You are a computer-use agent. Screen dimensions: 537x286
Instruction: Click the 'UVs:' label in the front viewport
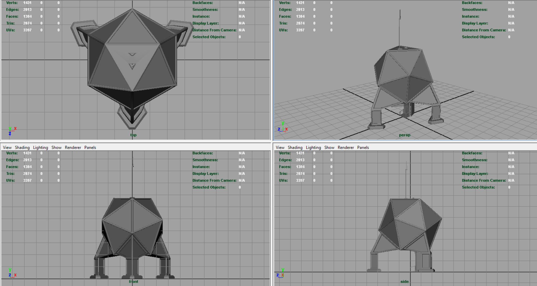tap(11, 180)
